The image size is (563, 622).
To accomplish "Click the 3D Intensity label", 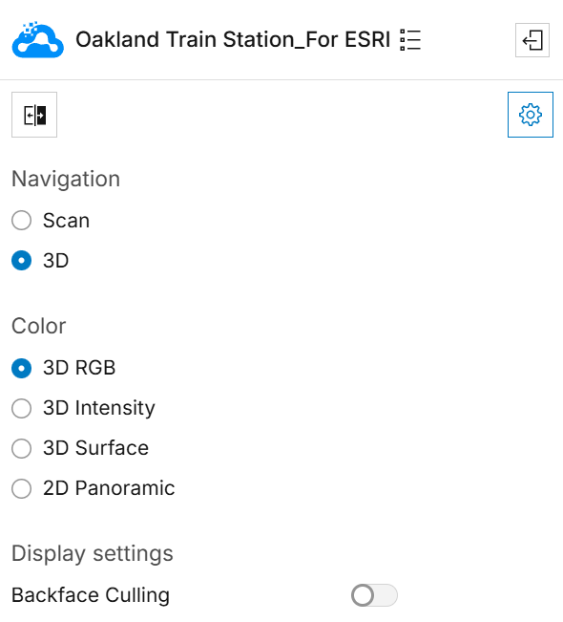I will pyautogui.click(x=99, y=408).
